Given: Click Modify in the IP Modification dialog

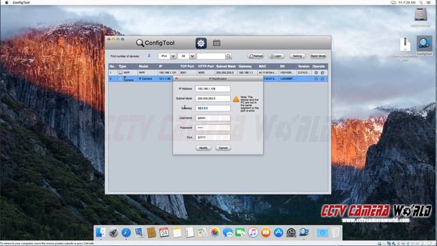Looking at the screenshot, I should [203, 148].
